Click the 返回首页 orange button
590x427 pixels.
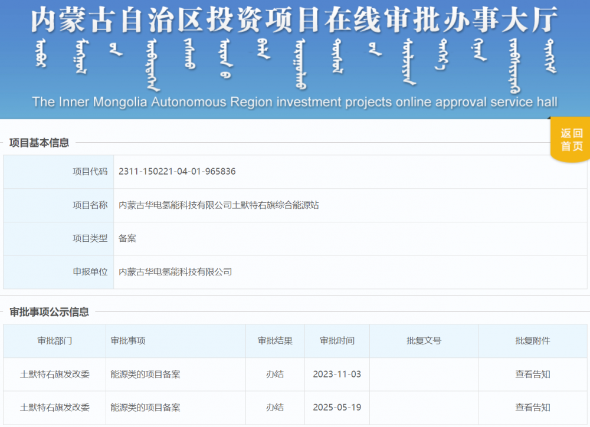[571, 140]
